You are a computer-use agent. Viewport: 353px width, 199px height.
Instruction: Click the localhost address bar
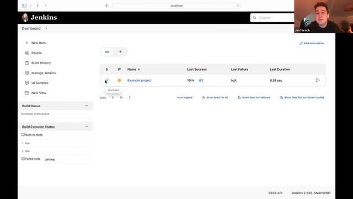[x=176, y=6]
